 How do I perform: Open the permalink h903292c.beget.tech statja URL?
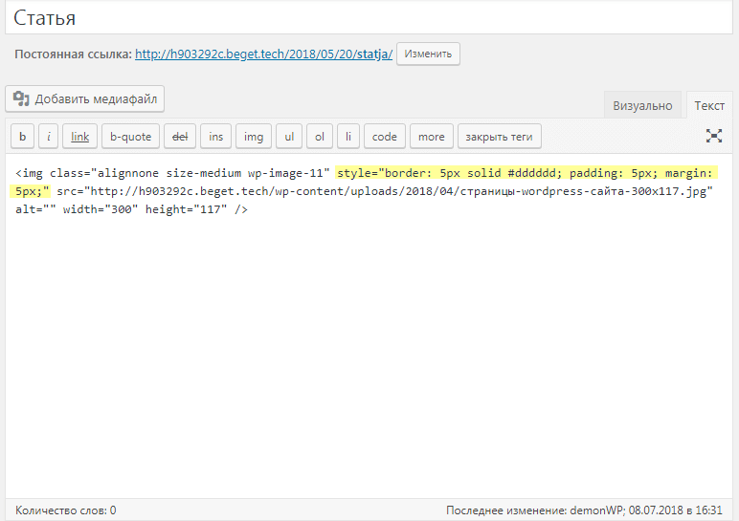tap(263, 54)
